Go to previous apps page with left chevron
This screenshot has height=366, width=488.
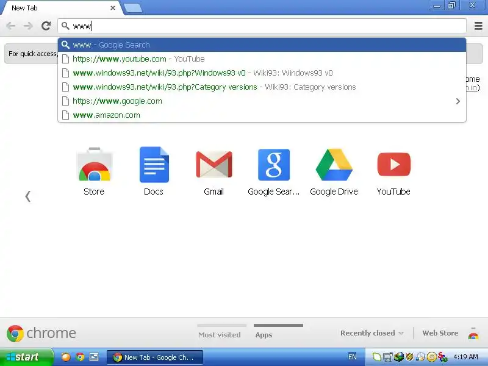click(x=27, y=196)
